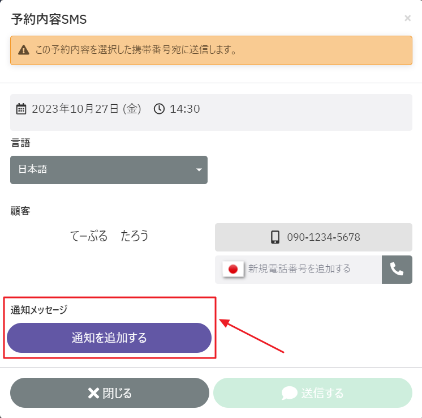Click the language dropdown caret arrow

199,170
